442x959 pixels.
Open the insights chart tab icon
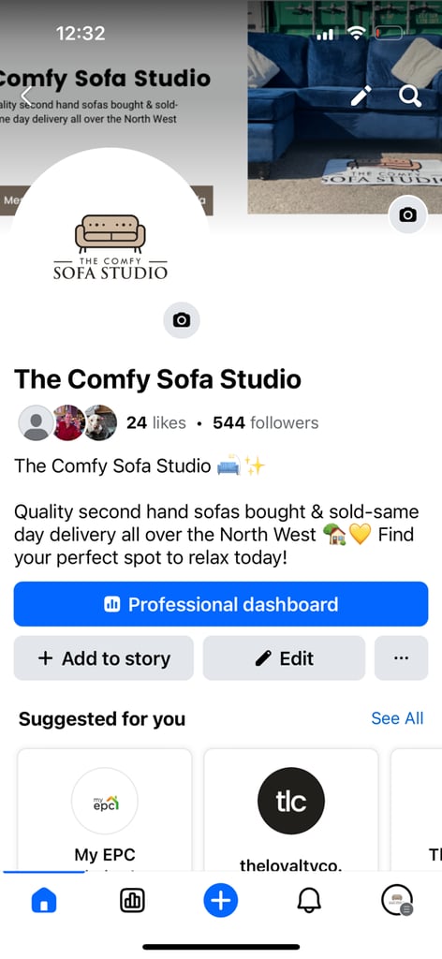coord(133,901)
